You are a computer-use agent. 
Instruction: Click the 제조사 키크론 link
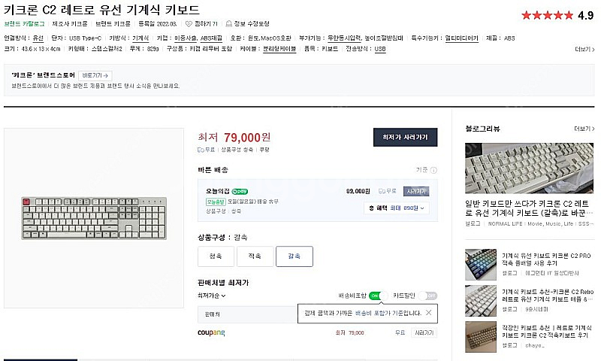(70, 24)
